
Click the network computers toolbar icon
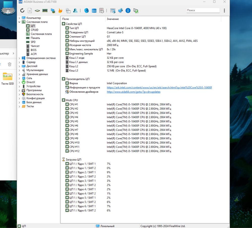pyautogui.click(x=120, y=11)
